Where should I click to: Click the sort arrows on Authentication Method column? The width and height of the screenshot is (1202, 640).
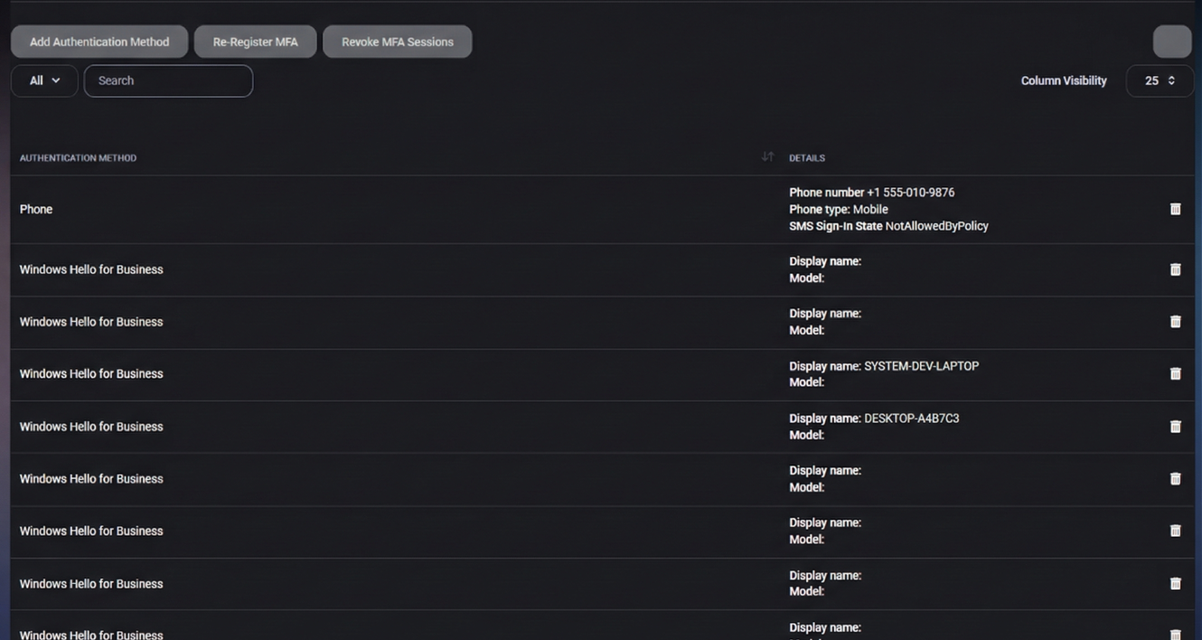(766, 156)
